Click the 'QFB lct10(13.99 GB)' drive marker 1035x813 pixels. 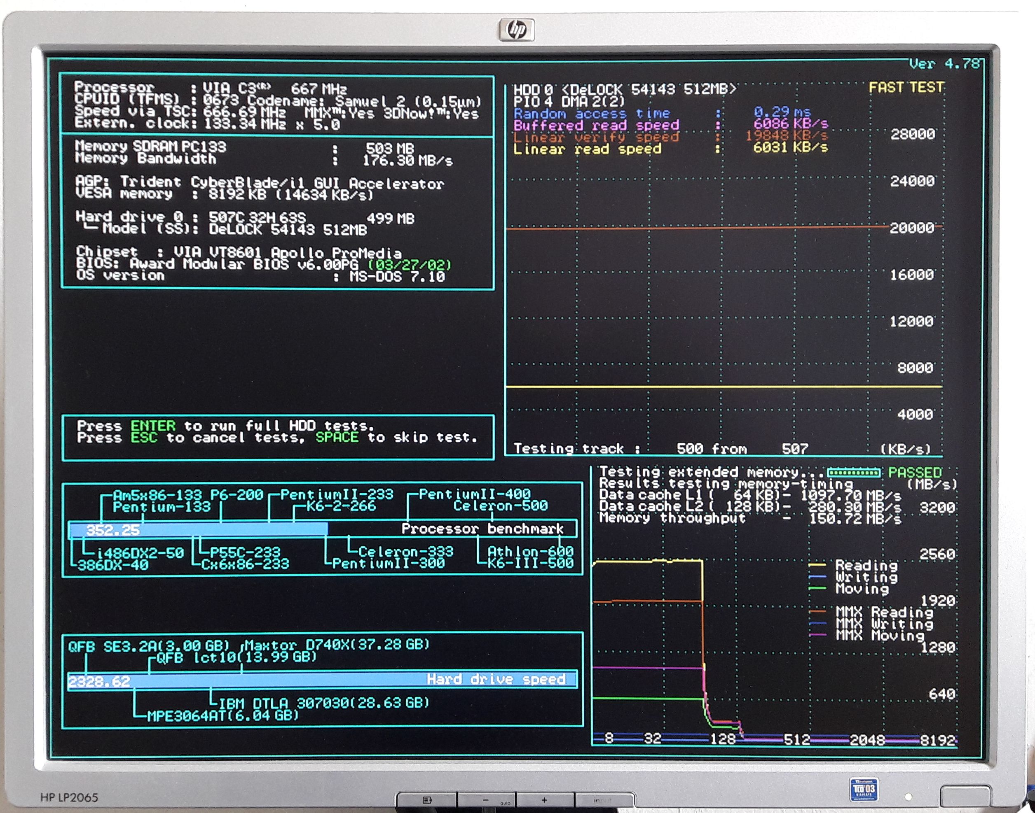237,657
